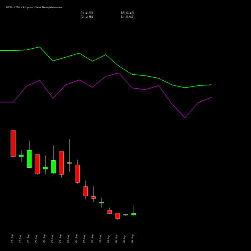Click the '25 Aug' date axis label
251x251 pixels.
pos(68,238)
